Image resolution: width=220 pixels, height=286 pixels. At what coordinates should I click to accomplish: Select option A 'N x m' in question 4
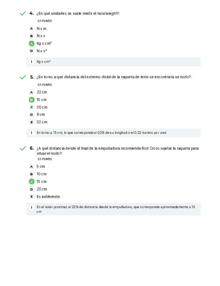tap(32, 29)
